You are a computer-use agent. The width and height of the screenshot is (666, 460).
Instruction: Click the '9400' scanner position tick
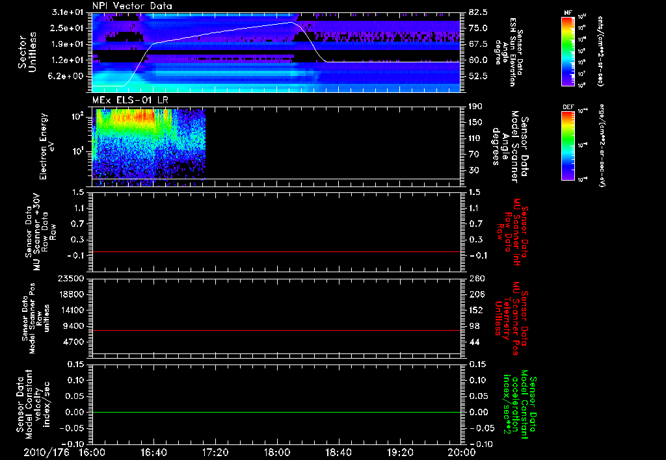(73, 326)
